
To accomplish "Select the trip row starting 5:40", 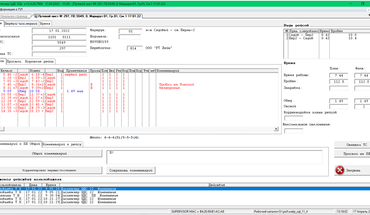I will point(139,75).
